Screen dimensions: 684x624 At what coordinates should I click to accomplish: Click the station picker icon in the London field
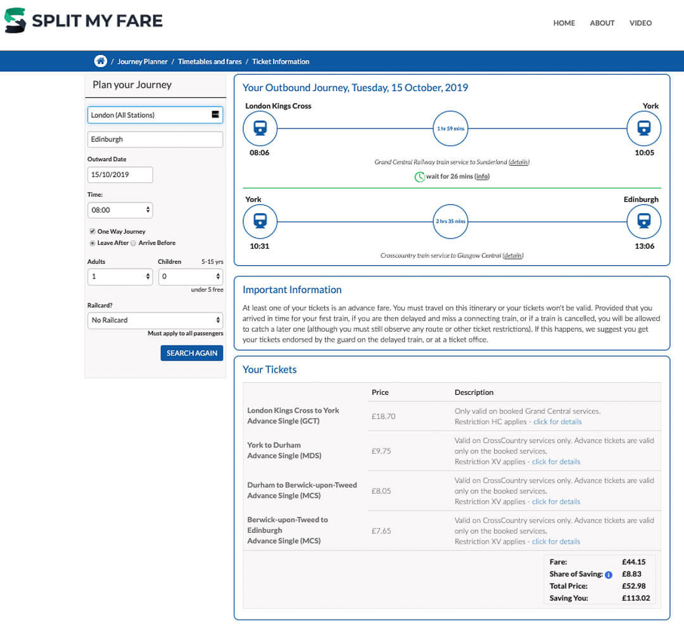[x=215, y=114]
